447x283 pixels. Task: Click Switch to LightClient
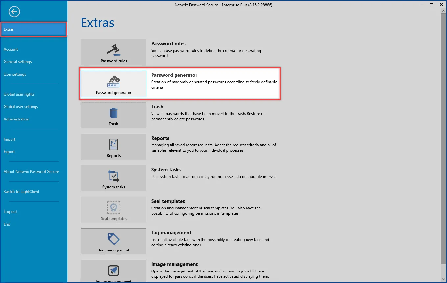pyautogui.click(x=22, y=192)
